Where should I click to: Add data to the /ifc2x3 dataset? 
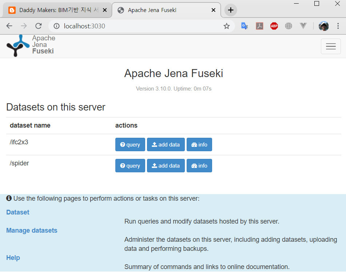pos(166,144)
